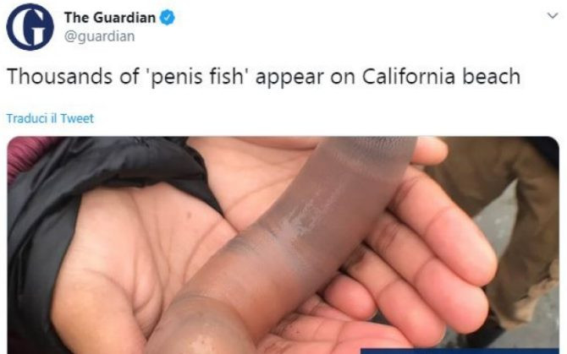Expand the tweet options chevron

pos(552,15)
